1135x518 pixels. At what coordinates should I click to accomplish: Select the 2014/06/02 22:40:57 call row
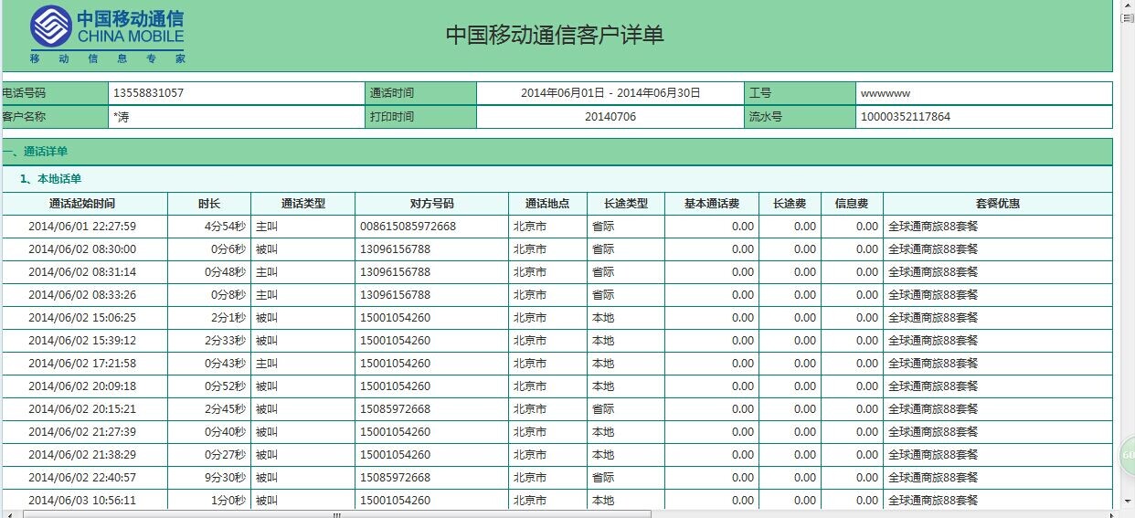(82, 478)
